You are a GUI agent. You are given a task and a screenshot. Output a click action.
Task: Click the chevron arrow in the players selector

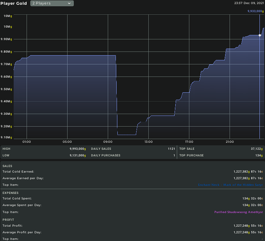click(x=69, y=3)
